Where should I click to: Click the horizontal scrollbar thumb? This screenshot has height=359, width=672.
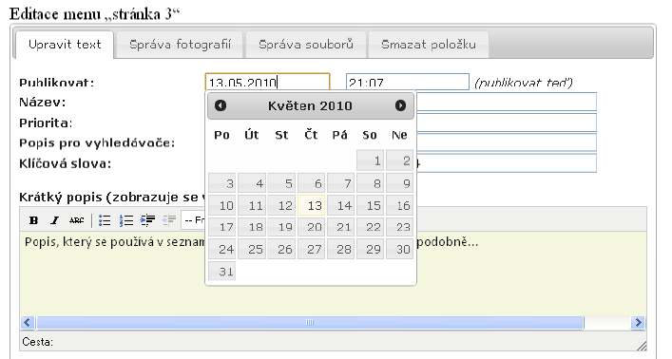(310, 323)
